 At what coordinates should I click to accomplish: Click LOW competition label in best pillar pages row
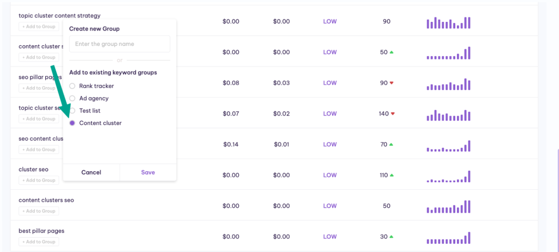330,237
